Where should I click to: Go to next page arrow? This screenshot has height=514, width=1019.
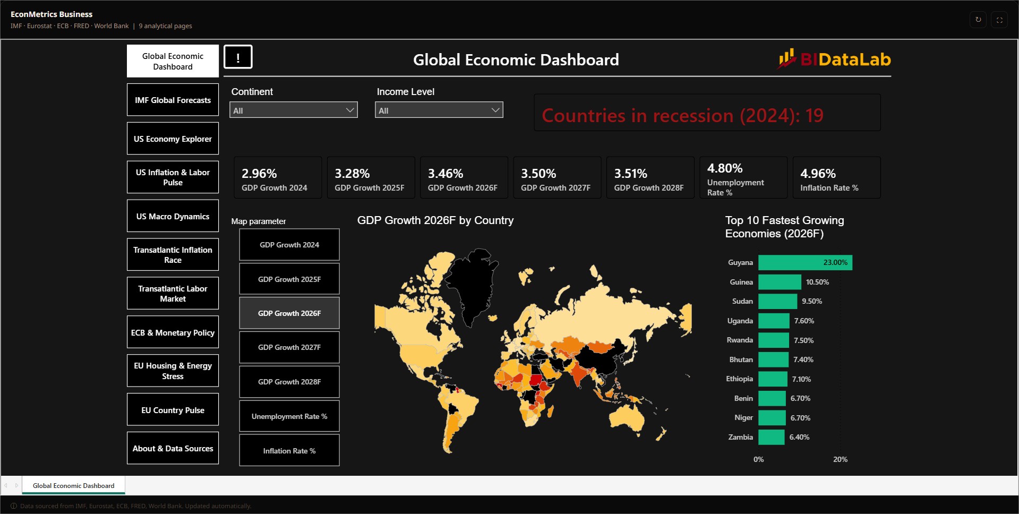pos(16,485)
